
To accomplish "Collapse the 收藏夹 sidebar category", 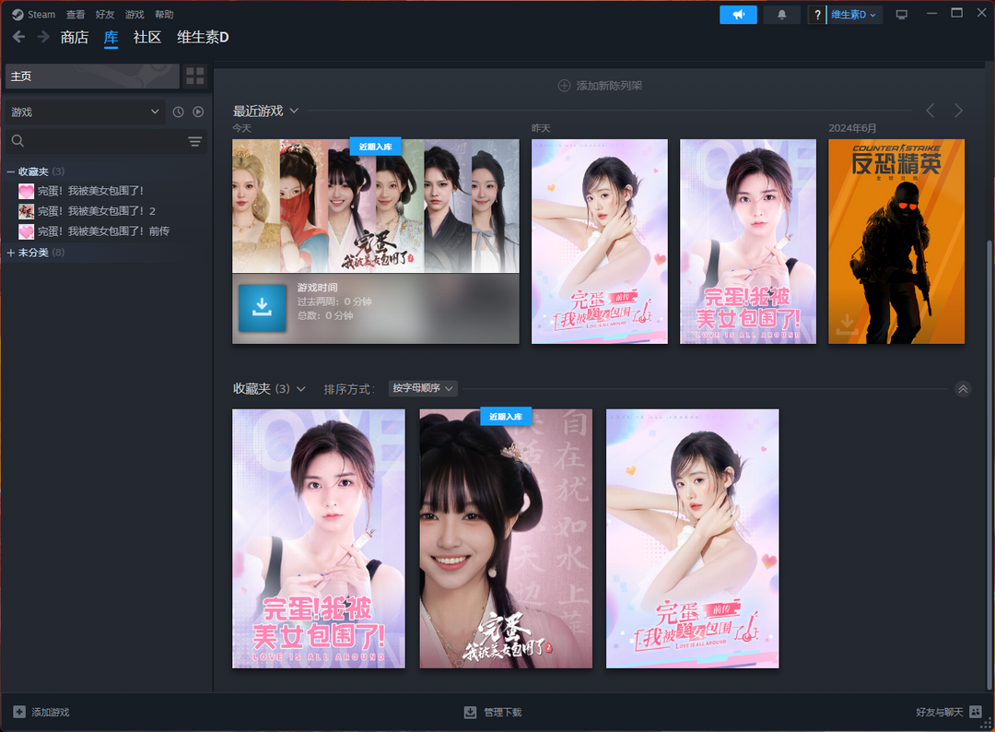I will [11, 171].
